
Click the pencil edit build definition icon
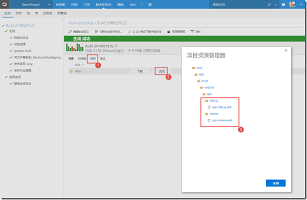click(70, 32)
